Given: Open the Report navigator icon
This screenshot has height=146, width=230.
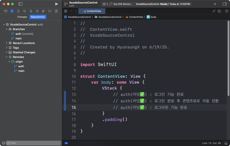Looking at the screenshot, I should 56,11.
